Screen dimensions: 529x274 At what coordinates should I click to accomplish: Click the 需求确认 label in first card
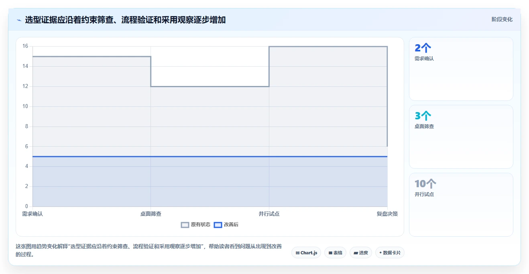point(424,59)
